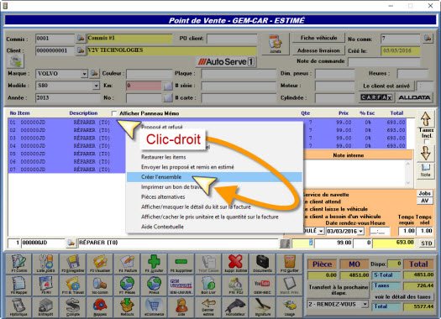This screenshot has height=319, width=441.
Task: Click F2 Enregistrer floppy disk icon
Action: (72, 264)
